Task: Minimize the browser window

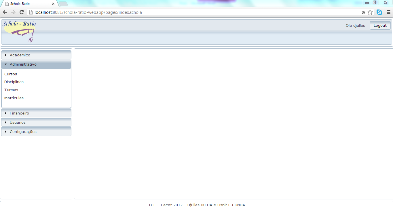Action: point(367,3)
